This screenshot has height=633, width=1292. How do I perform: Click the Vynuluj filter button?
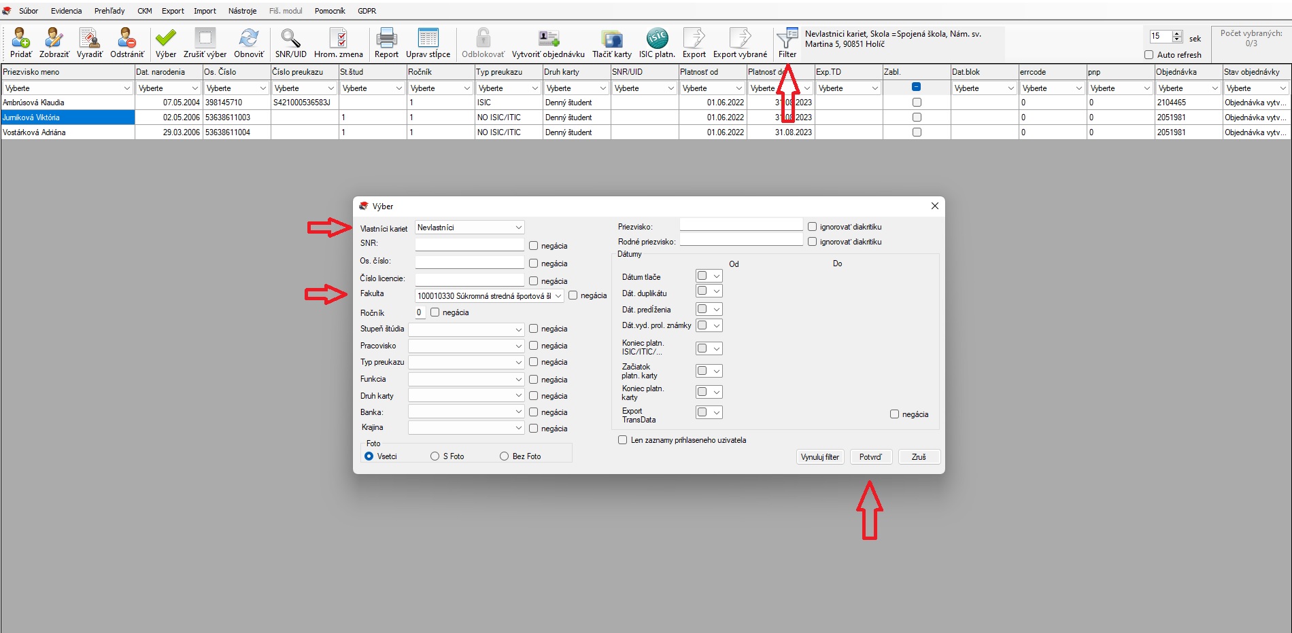819,457
